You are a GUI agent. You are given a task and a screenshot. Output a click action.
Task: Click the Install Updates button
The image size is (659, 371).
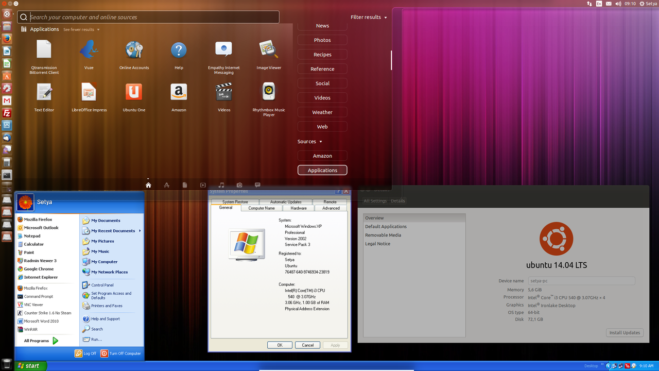(625, 332)
